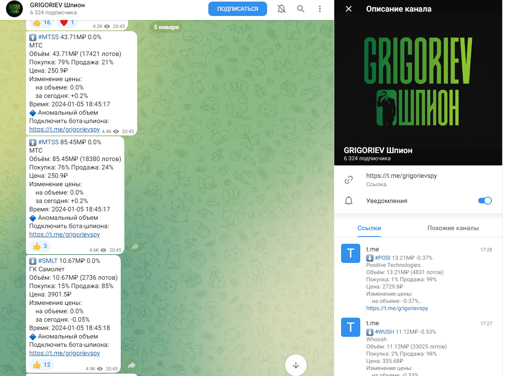Click the blue diamond icon in SMLT message
Screen dimensions: 523x376
click(33, 336)
